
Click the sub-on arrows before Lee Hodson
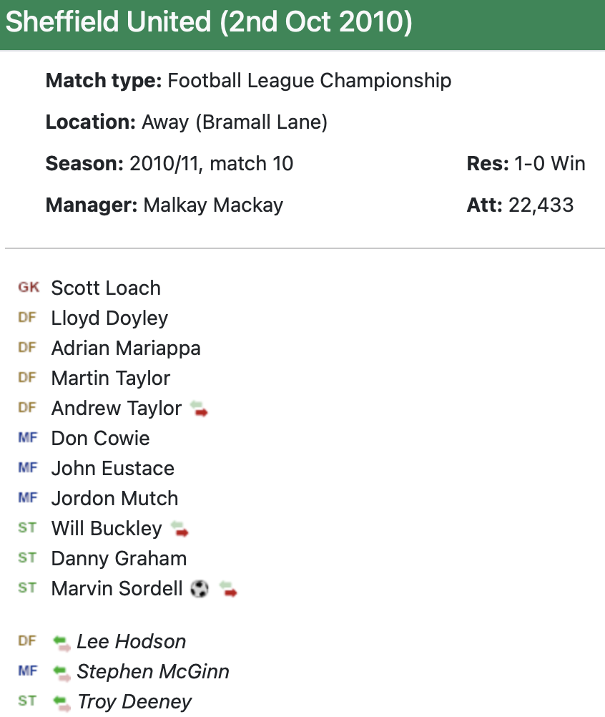tap(62, 643)
